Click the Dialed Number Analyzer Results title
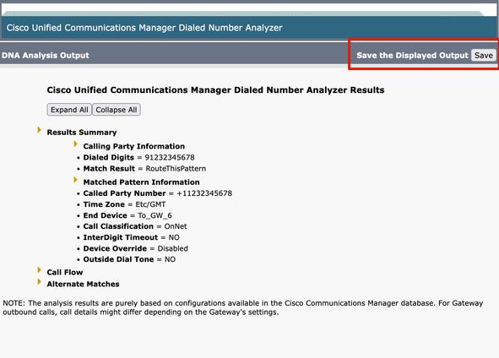The width and height of the screenshot is (499, 358). click(215, 90)
